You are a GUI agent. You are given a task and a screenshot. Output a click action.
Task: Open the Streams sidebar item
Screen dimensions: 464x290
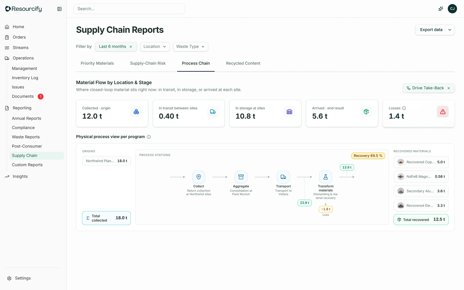(21, 48)
